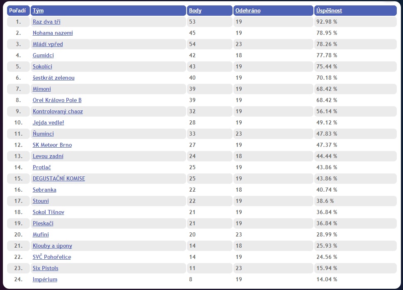Sort table by Tým column header

coord(38,10)
